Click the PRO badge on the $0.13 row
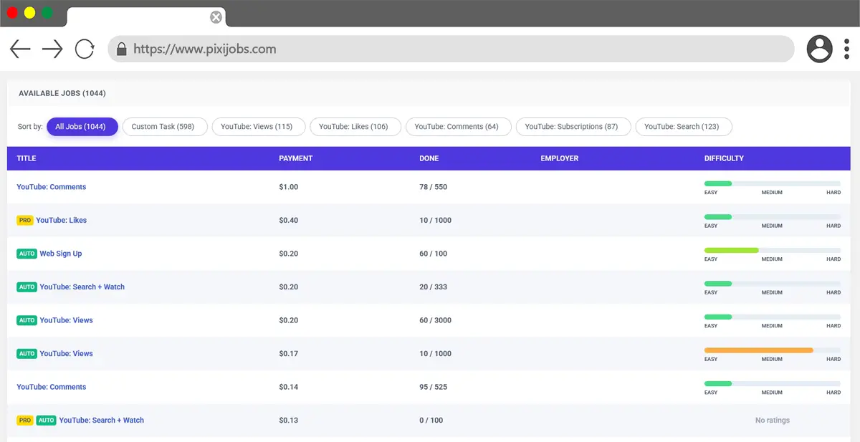The width and height of the screenshot is (860, 442). [25, 421]
